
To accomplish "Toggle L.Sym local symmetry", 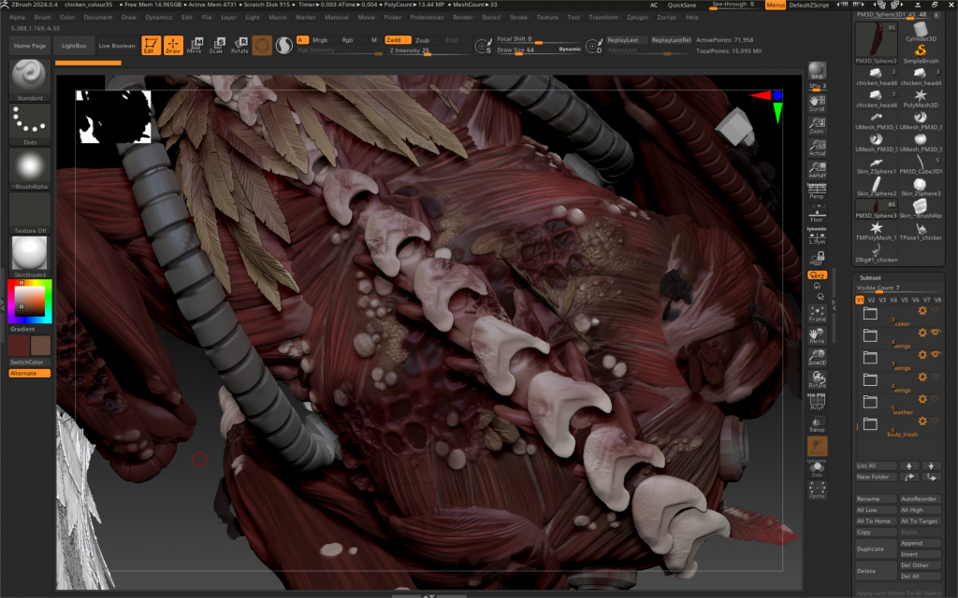I will pyautogui.click(x=817, y=235).
